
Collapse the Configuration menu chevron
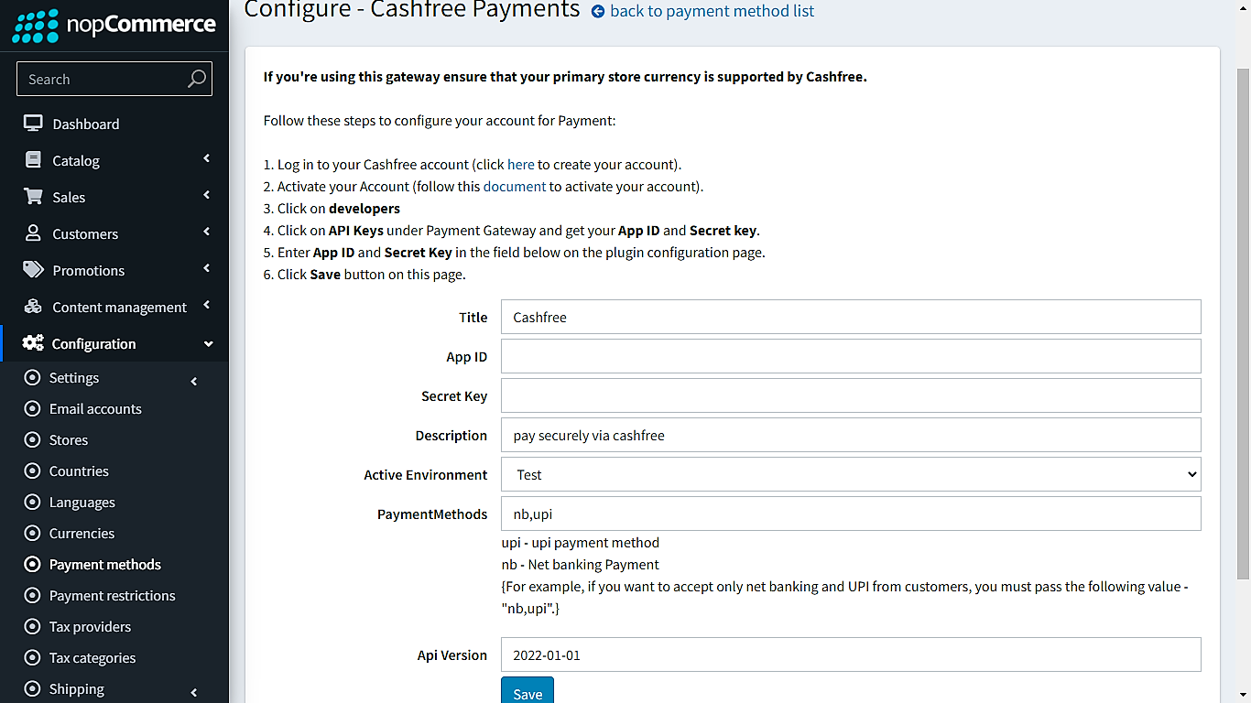208,344
